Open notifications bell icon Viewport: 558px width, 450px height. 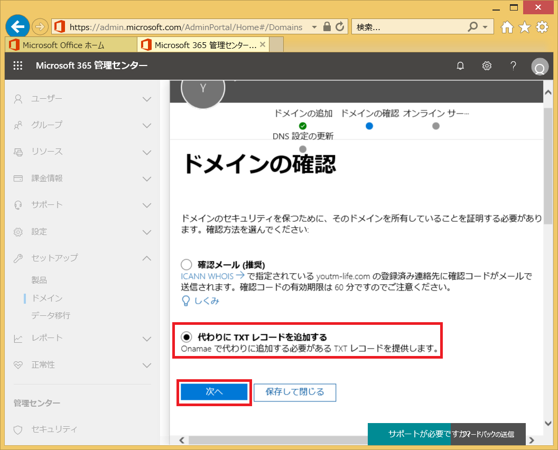[x=460, y=66]
